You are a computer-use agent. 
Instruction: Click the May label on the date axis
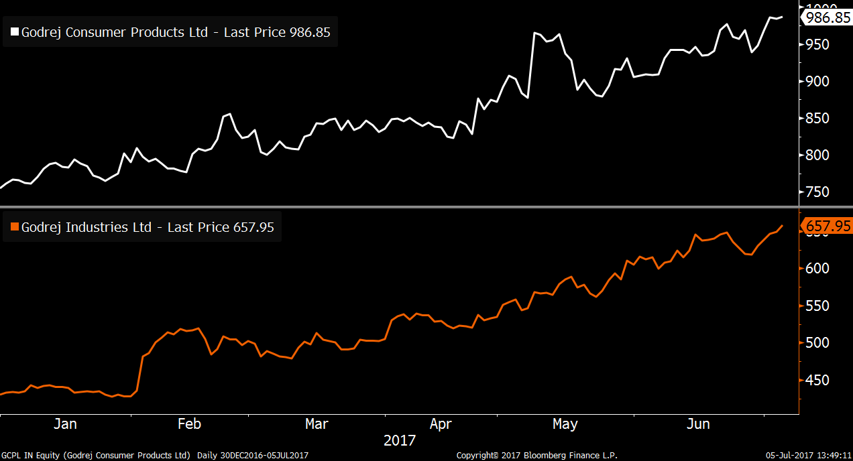pos(565,423)
